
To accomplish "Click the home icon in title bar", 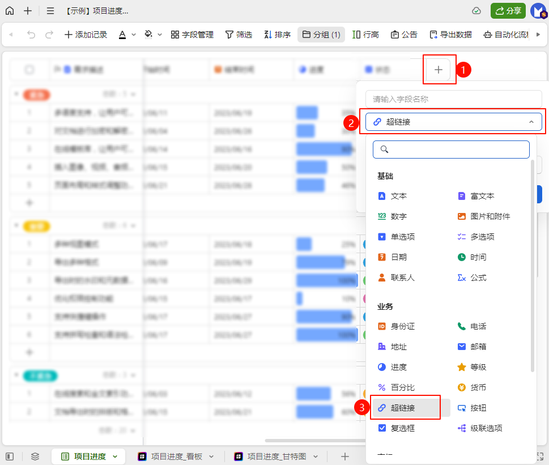I will pyautogui.click(x=10, y=11).
